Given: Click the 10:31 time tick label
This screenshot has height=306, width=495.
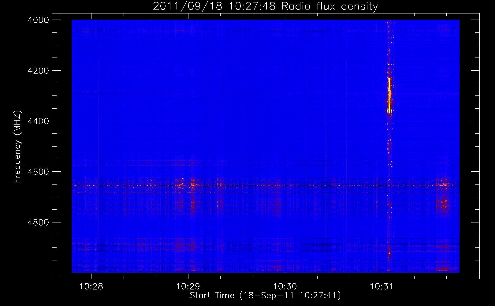Looking at the screenshot, I should tap(381, 287).
